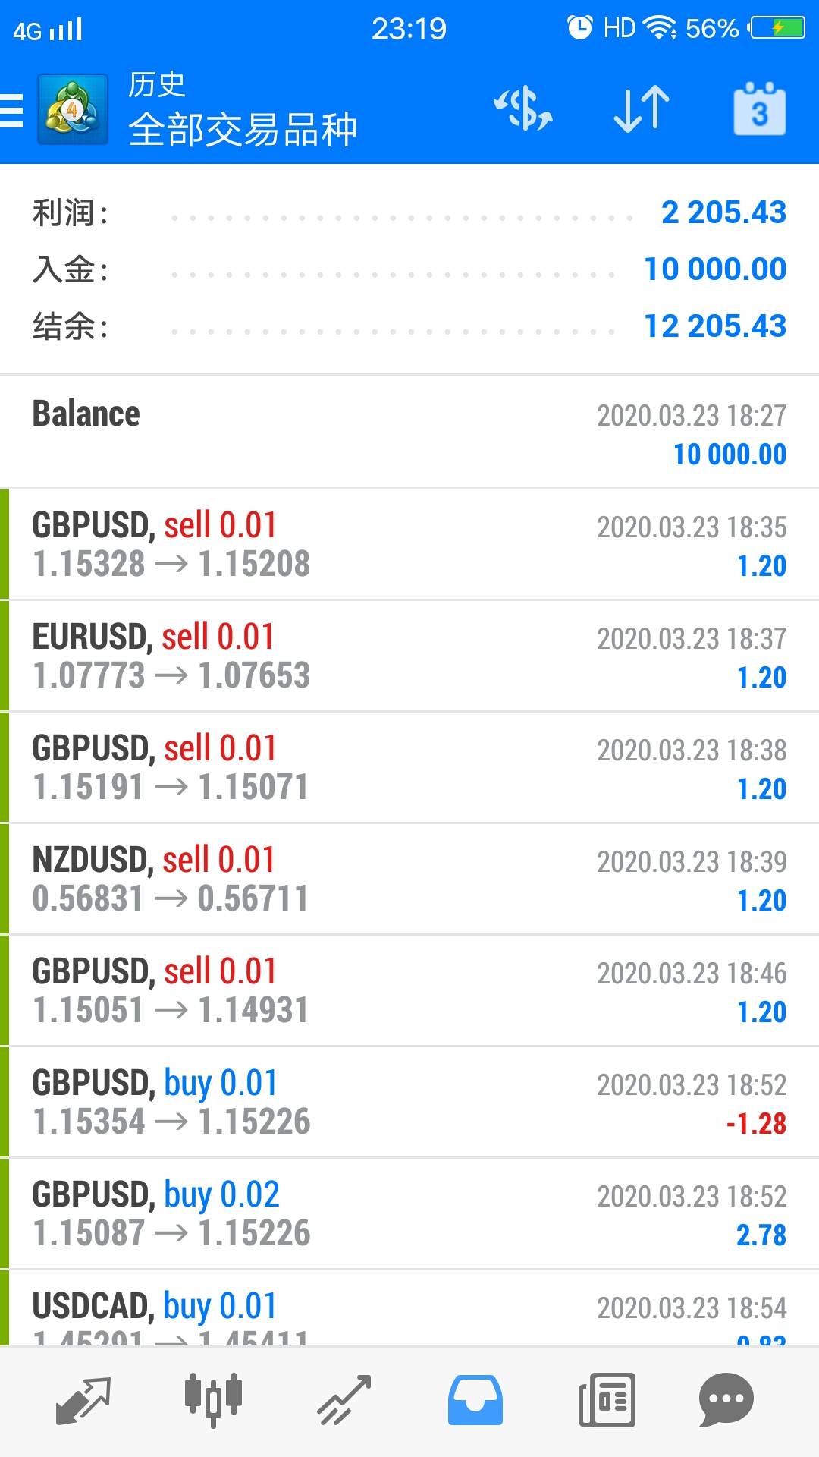Select GBPUSD buy 0.02 trade row
The width and height of the screenshot is (819, 1457).
click(409, 1213)
